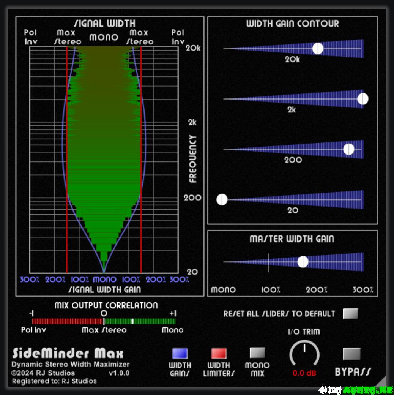
Task: Click the 0.0 dB trim value readout
Action: click(304, 373)
